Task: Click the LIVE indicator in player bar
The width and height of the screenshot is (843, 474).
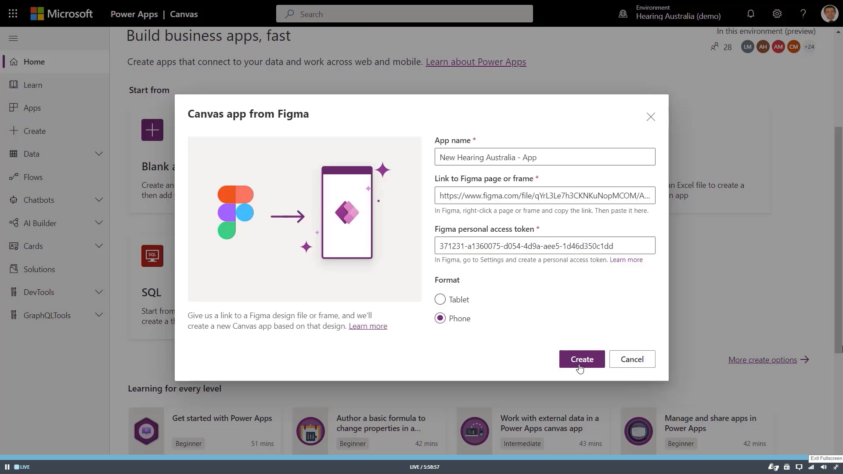Action: (x=22, y=467)
